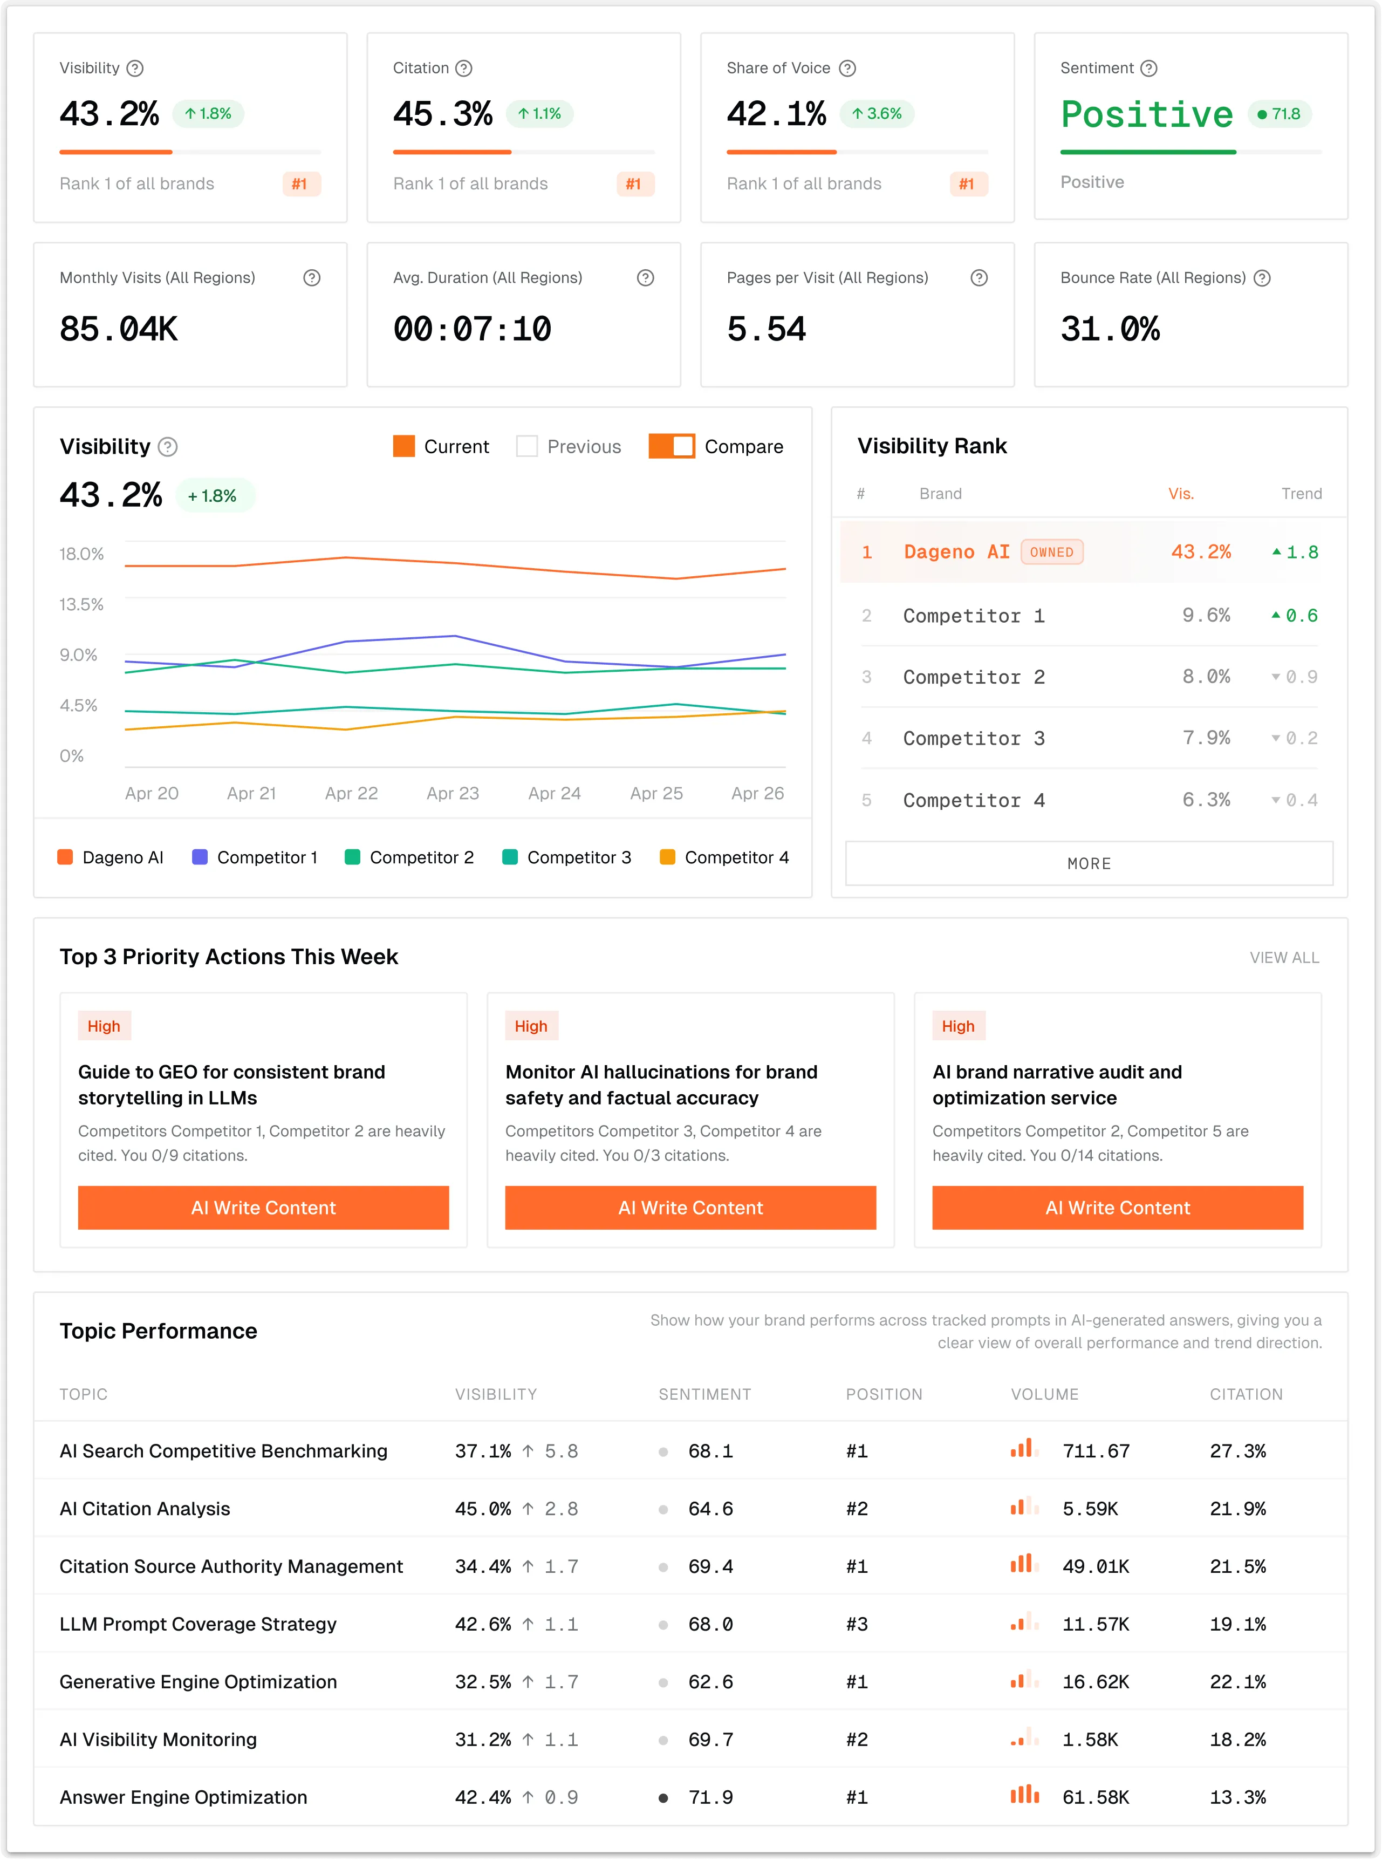Viewport: 1382px width, 1861px height.
Task: Open Generative Engine Optimization topic
Action: click(199, 1682)
